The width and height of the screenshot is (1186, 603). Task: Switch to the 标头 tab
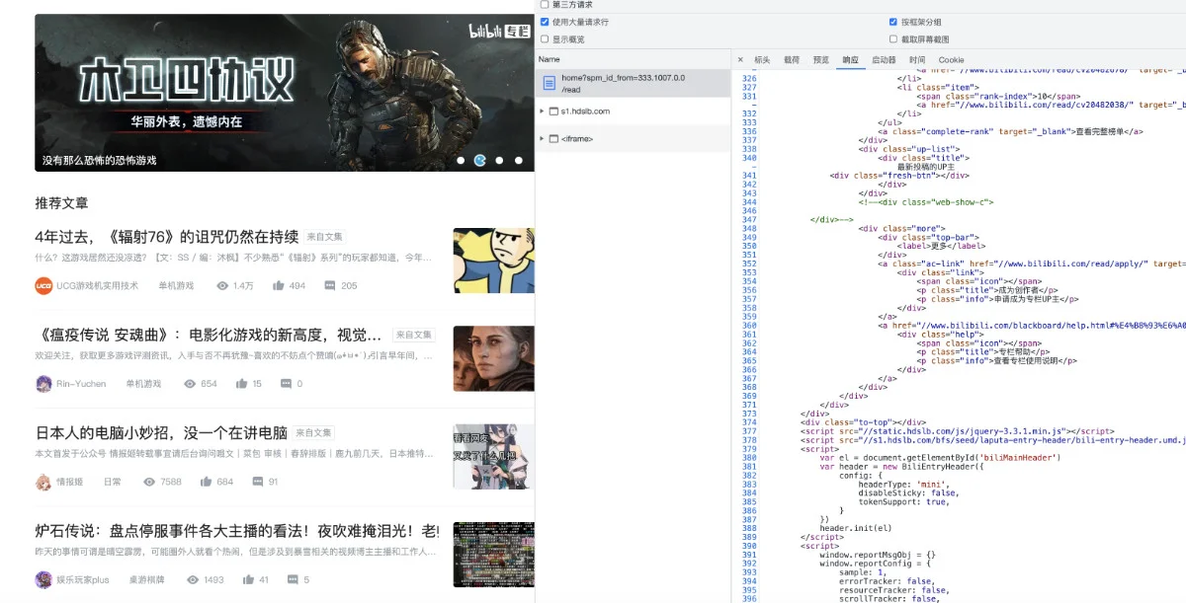pos(762,60)
